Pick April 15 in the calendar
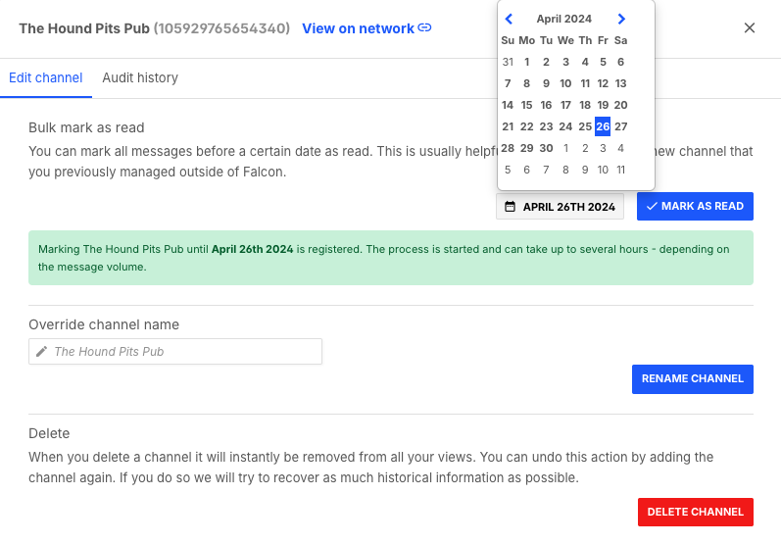This screenshot has height=544, width=781. pos(526,105)
